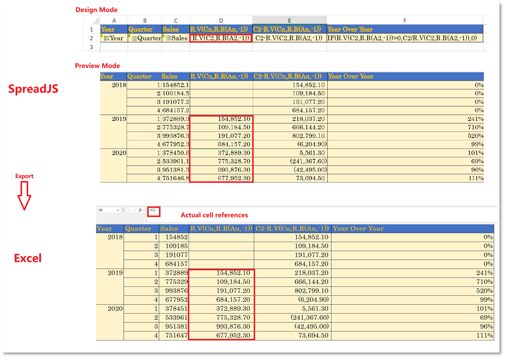Click the 2018 year cell in Excel table
Screen dimensions: 505x358
point(110,250)
